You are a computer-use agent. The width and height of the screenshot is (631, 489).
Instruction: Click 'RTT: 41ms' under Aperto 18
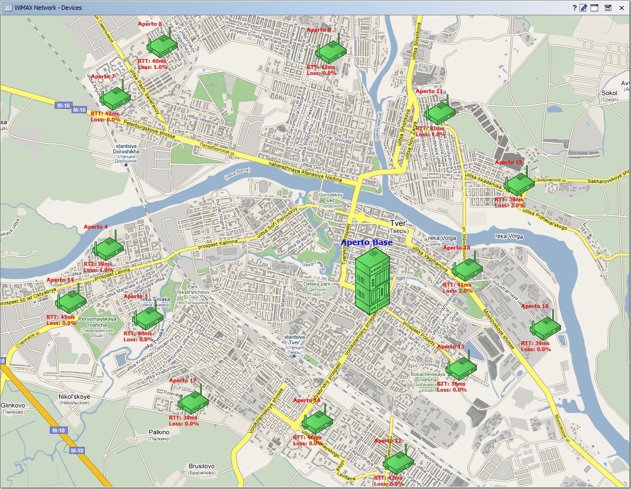(x=457, y=285)
